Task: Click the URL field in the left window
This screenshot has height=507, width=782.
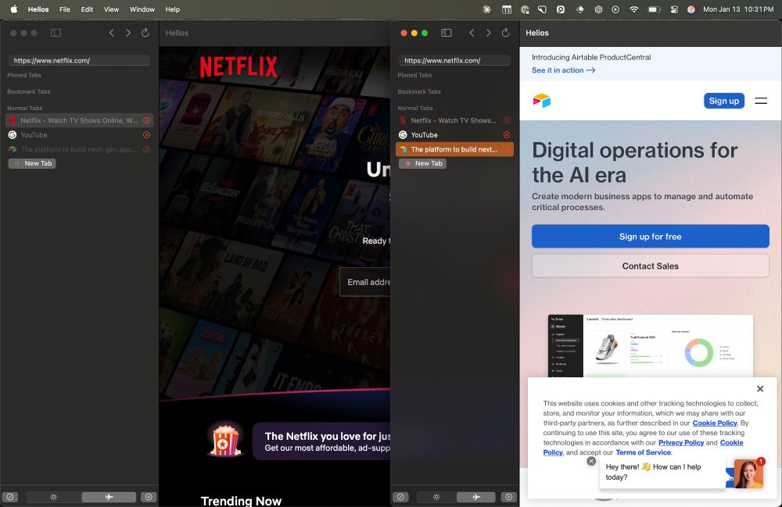Action: coord(79,60)
